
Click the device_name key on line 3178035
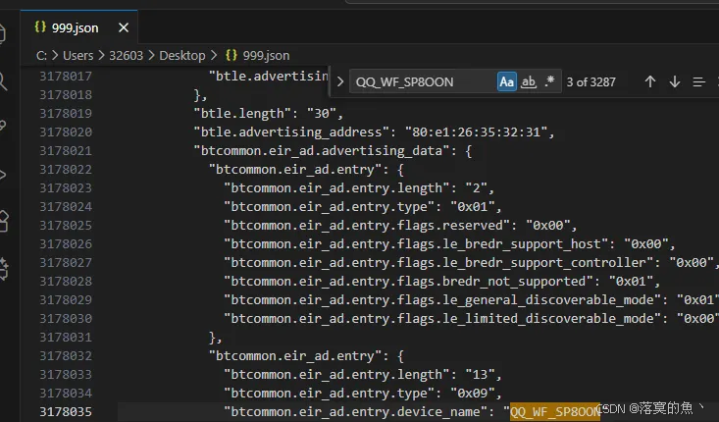point(356,411)
